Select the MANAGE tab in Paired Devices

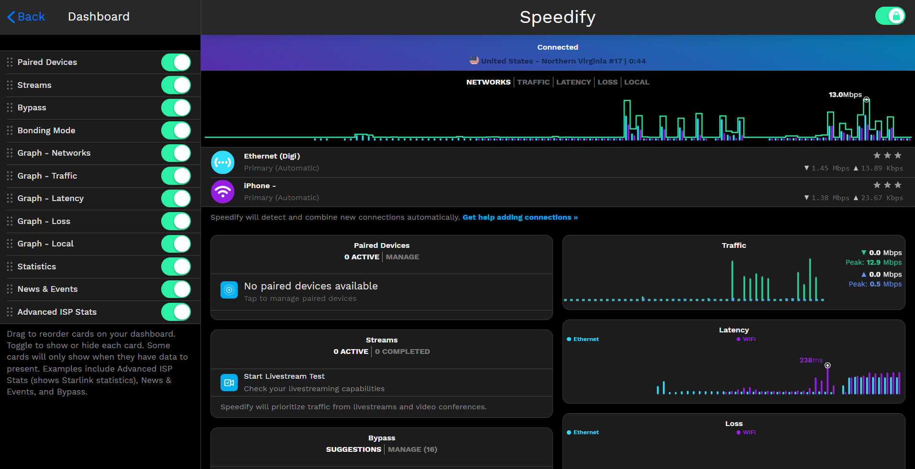pyautogui.click(x=402, y=257)
